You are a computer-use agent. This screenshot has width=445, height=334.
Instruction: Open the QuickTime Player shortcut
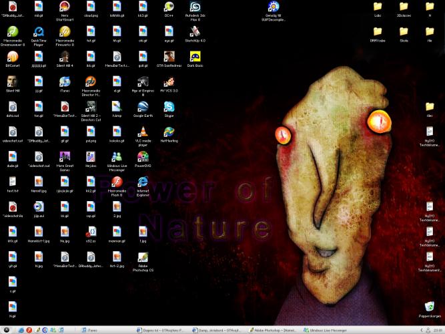tap(39, 31)
